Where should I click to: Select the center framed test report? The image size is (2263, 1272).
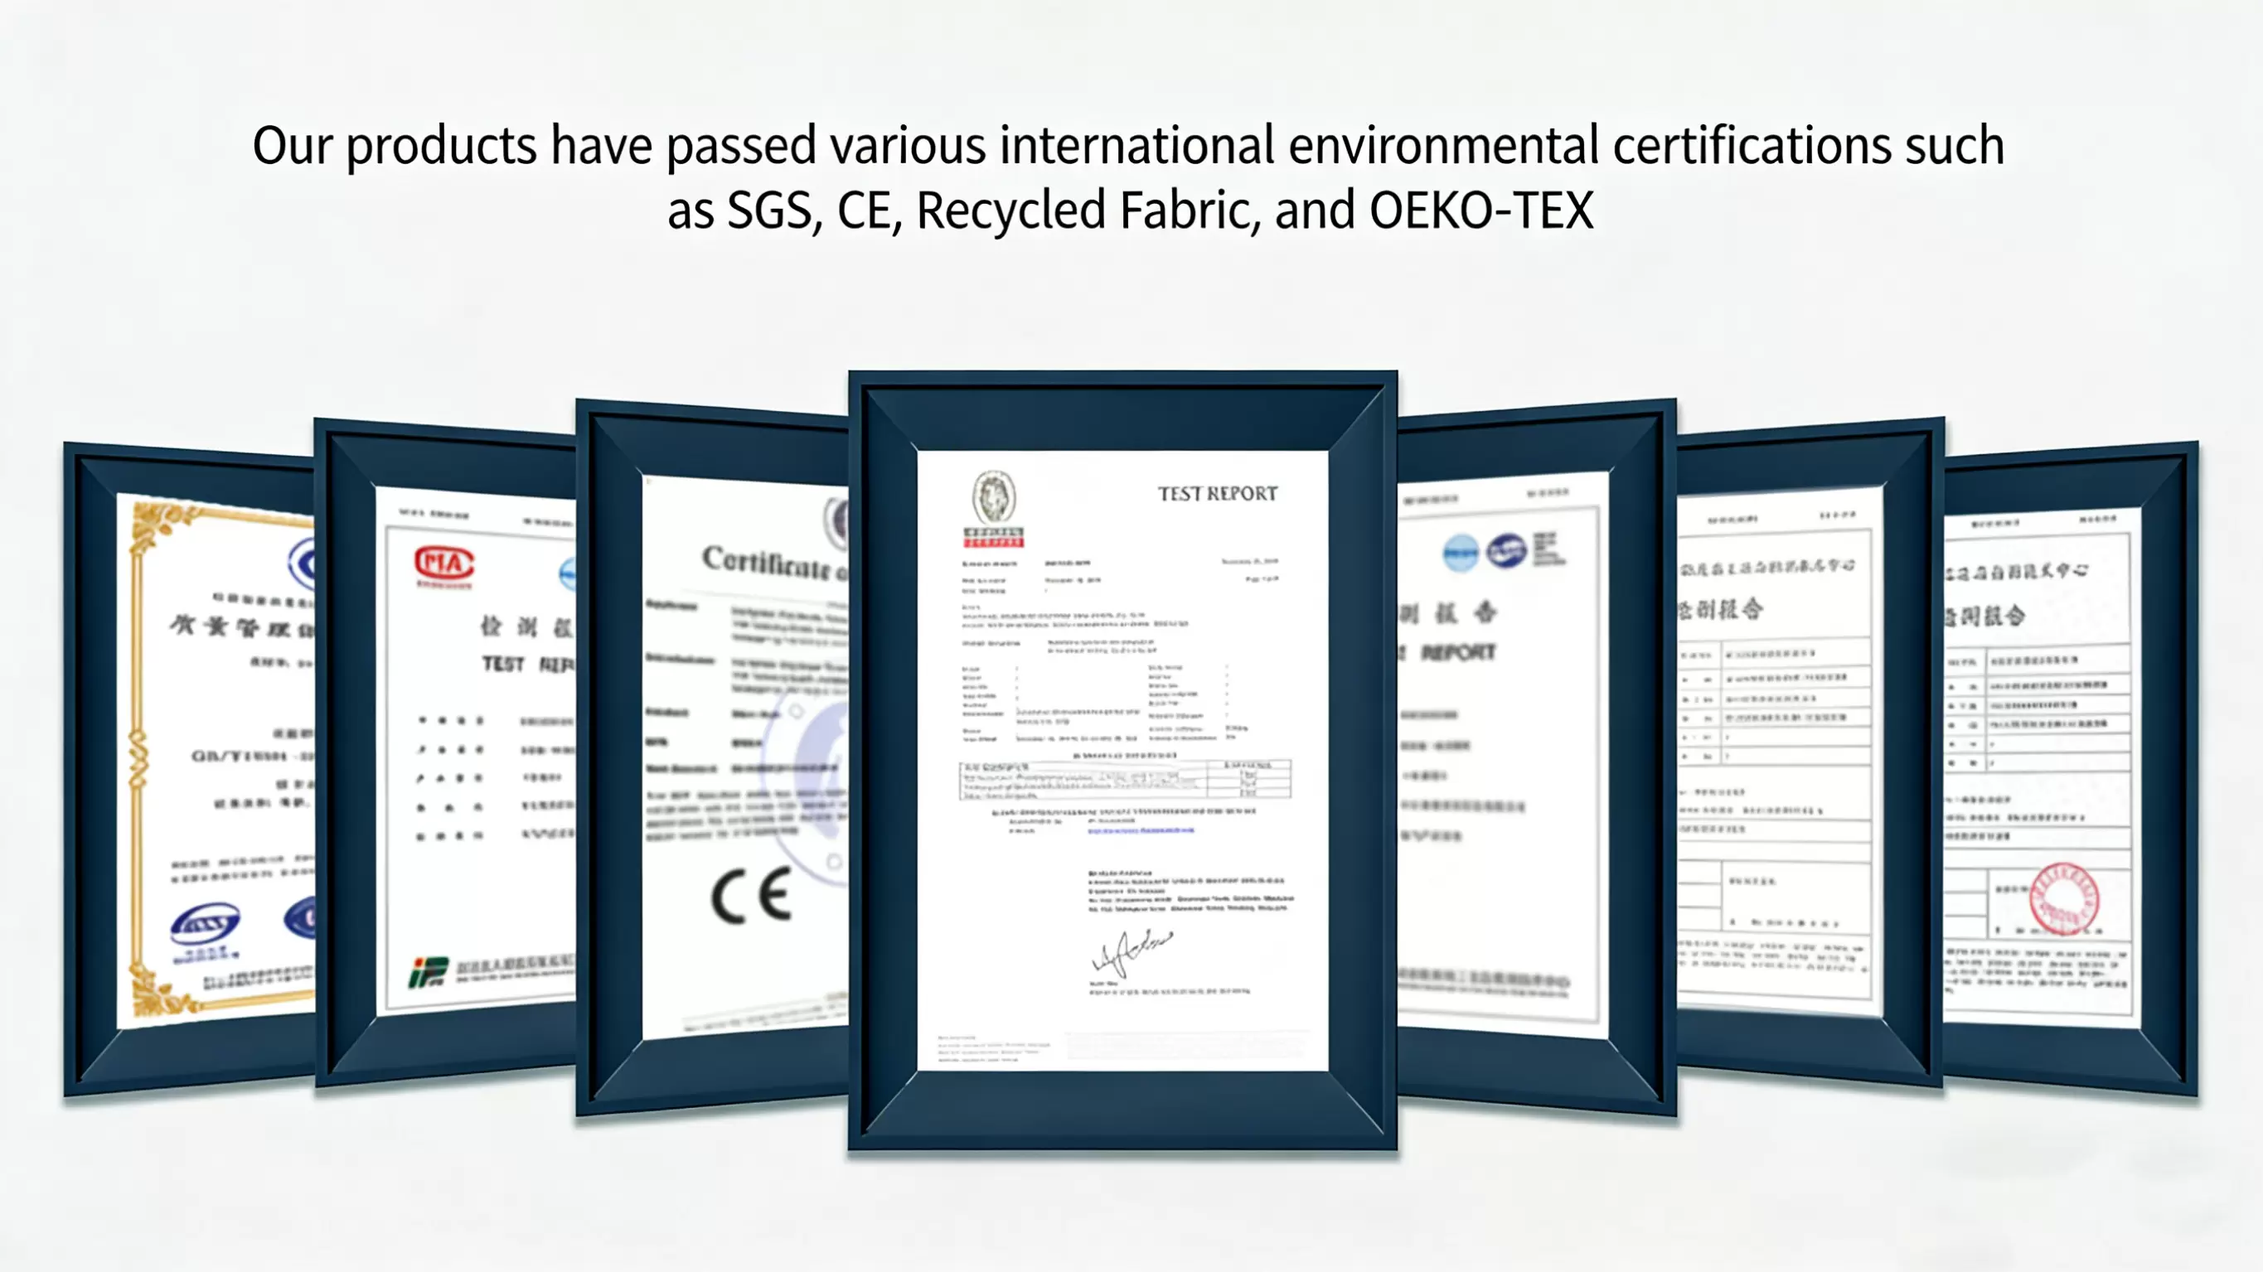pyautogui.click(x=1122, y=685)
